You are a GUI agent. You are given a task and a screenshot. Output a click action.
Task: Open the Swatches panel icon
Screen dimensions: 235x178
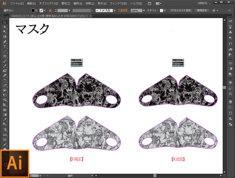pos(230,21)
